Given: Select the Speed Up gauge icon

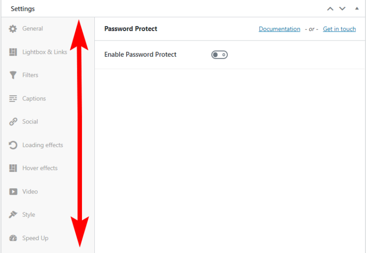Looking at the screenshot, I should [x=13, y=238].
